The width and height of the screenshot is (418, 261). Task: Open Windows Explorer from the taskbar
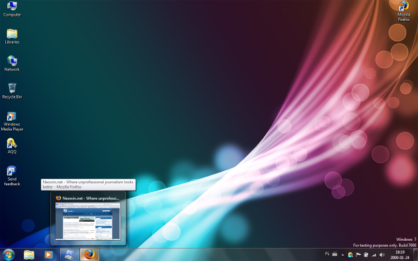[29, 255]
